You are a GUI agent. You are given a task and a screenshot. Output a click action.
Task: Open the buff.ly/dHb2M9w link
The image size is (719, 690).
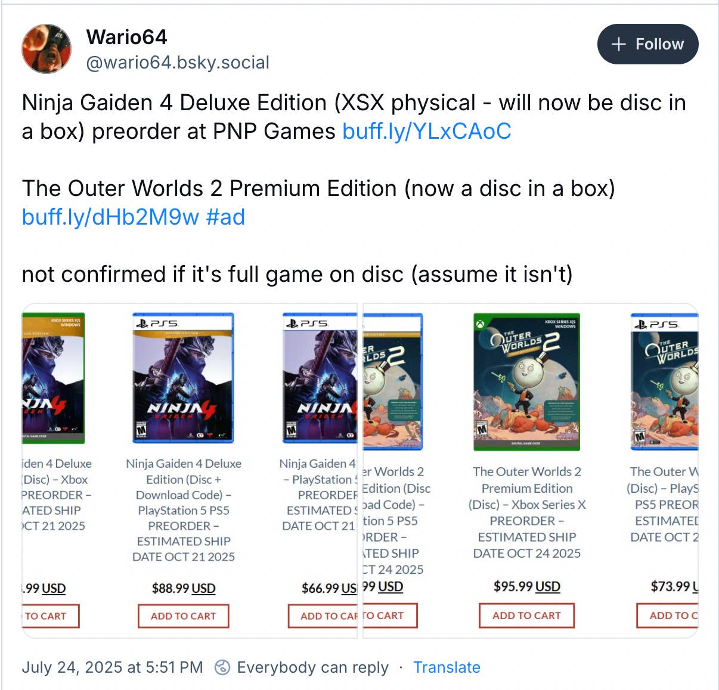tap(110, 217)
